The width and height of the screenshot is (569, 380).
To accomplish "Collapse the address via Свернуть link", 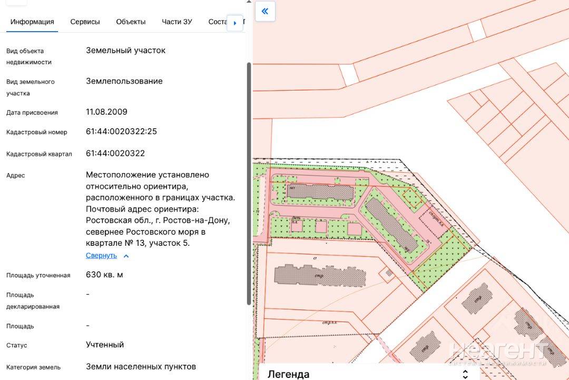I will pos(101,256).
